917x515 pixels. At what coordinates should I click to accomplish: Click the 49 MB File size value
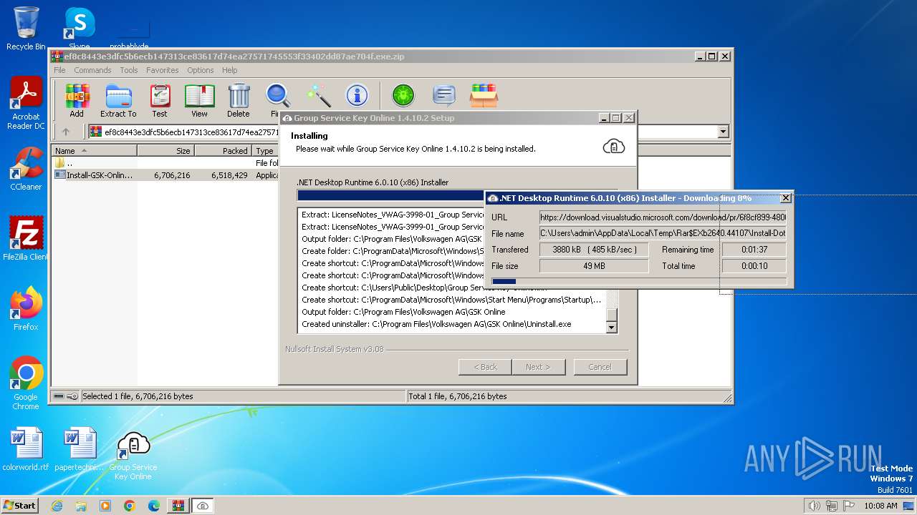[593, 266]
